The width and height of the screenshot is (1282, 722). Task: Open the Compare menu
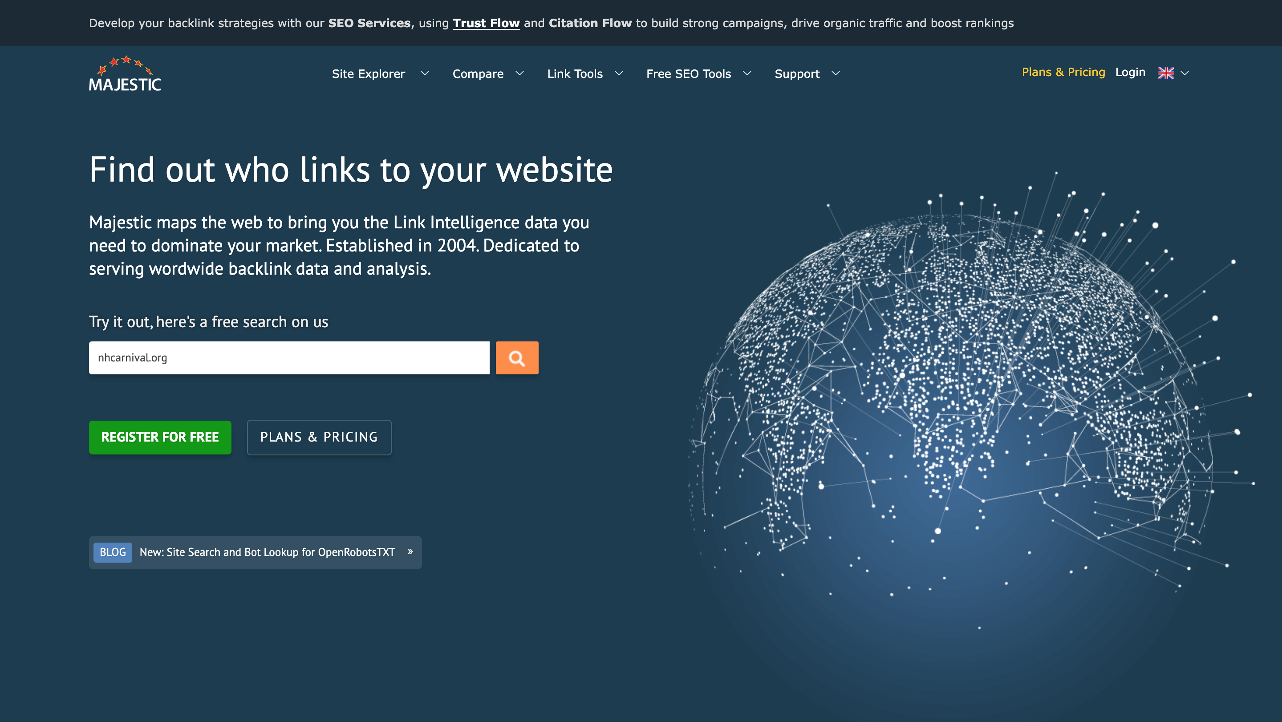[x=478, y=73]
